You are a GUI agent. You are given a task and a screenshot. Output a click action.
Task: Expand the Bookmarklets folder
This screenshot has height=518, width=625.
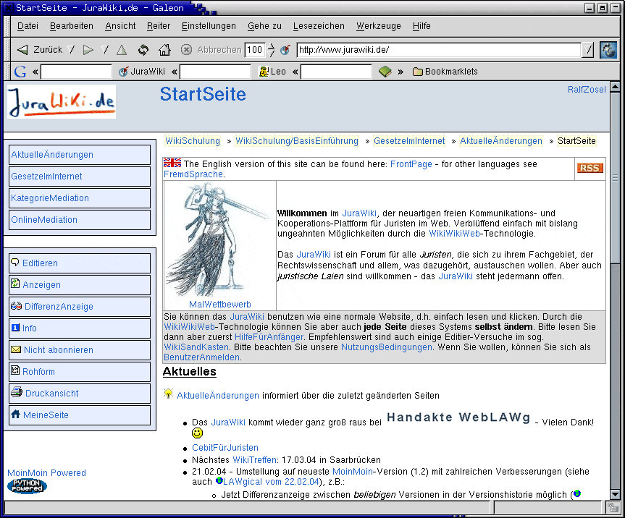(x=445, y=72)
